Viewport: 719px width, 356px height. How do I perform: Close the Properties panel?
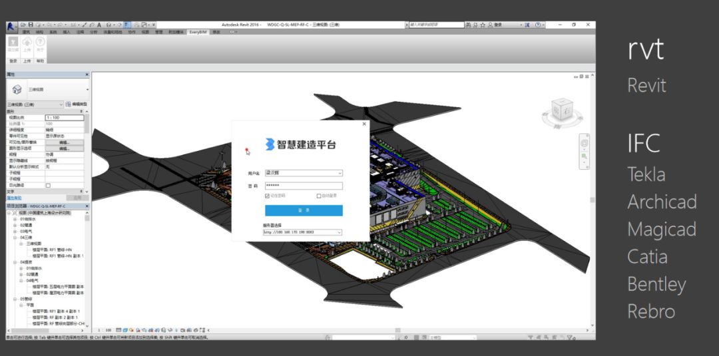tap(87, 75)
